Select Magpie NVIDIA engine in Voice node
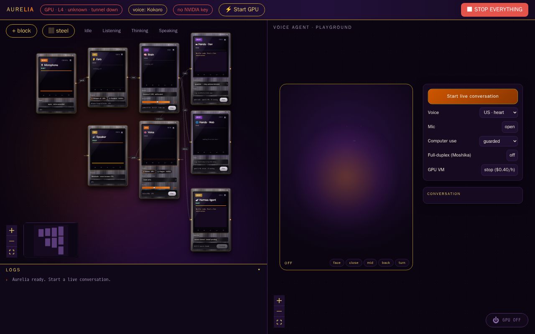 (164, 172)
